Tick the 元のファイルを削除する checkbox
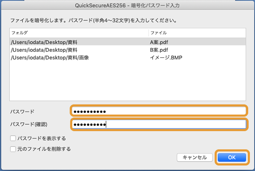This screenshot has width=255, height=171. pyautogui.click(x=14, y=149)
